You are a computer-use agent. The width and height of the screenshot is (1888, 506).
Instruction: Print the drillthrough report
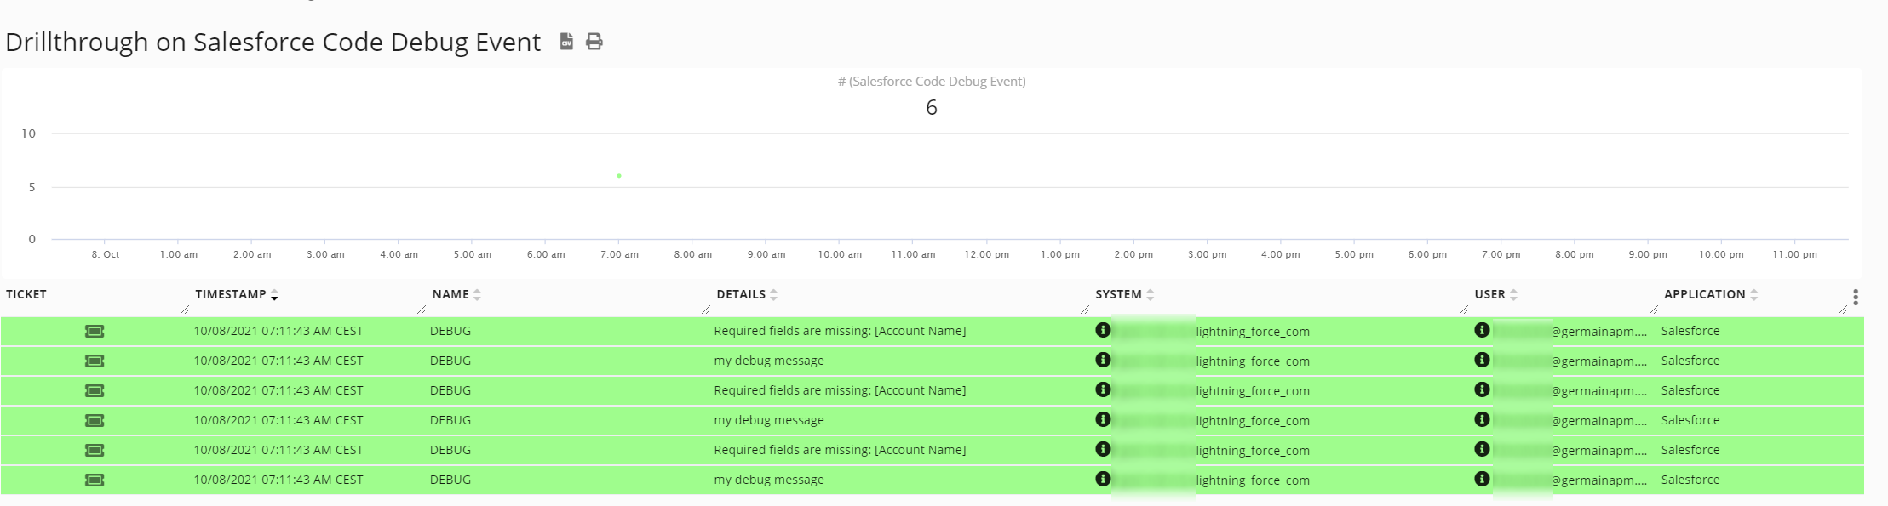point(594,42)
